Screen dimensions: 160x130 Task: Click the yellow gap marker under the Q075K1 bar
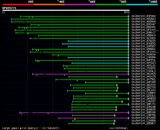77,80
